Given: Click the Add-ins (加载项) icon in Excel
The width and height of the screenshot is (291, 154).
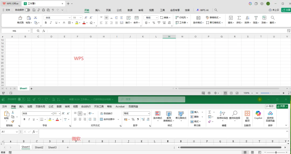Looking at the screenshot, I should pos(247,113).
